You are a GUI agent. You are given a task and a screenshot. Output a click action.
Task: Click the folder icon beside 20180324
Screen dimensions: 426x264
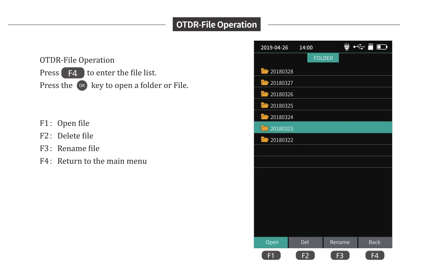(265, 117)
